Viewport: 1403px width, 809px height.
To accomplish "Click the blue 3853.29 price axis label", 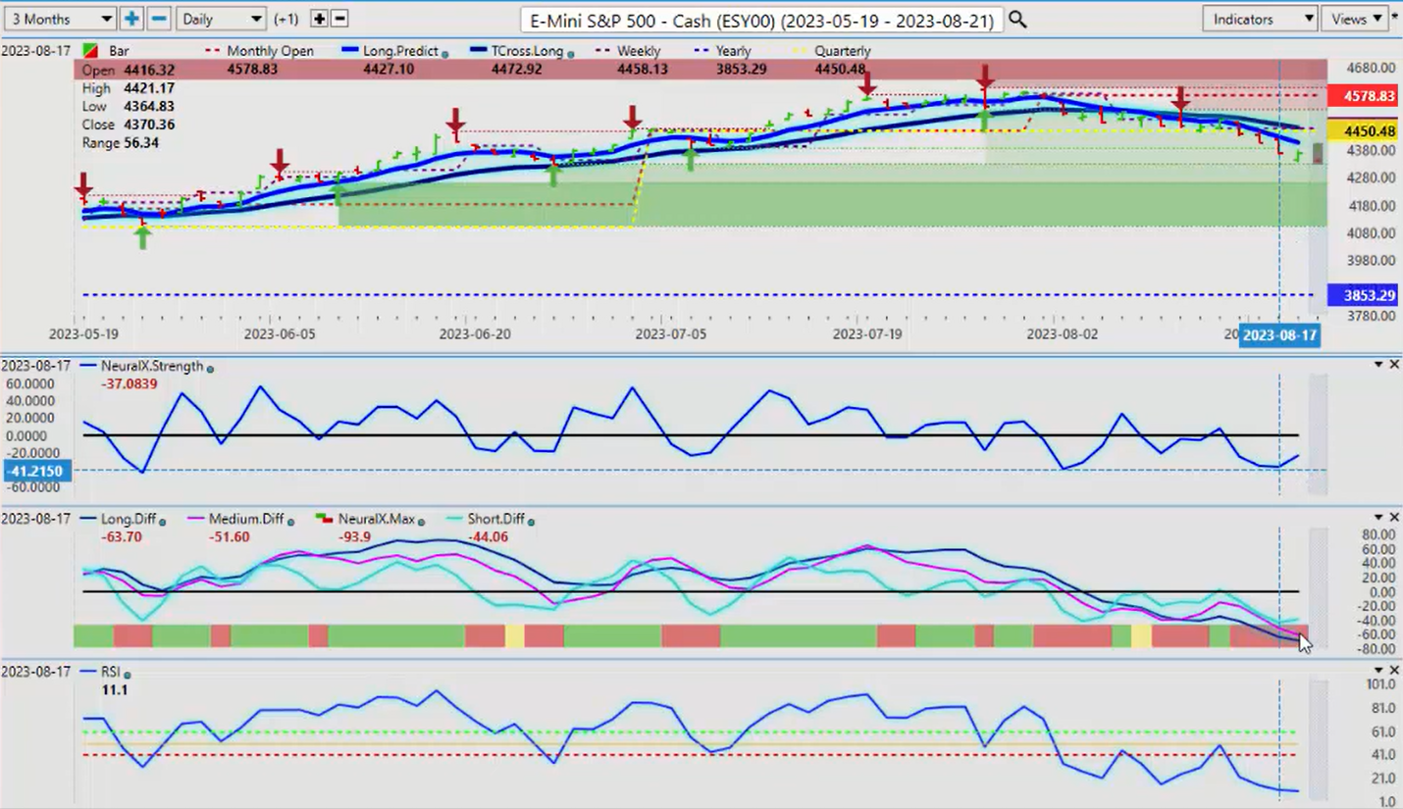I will point(1361,295).
